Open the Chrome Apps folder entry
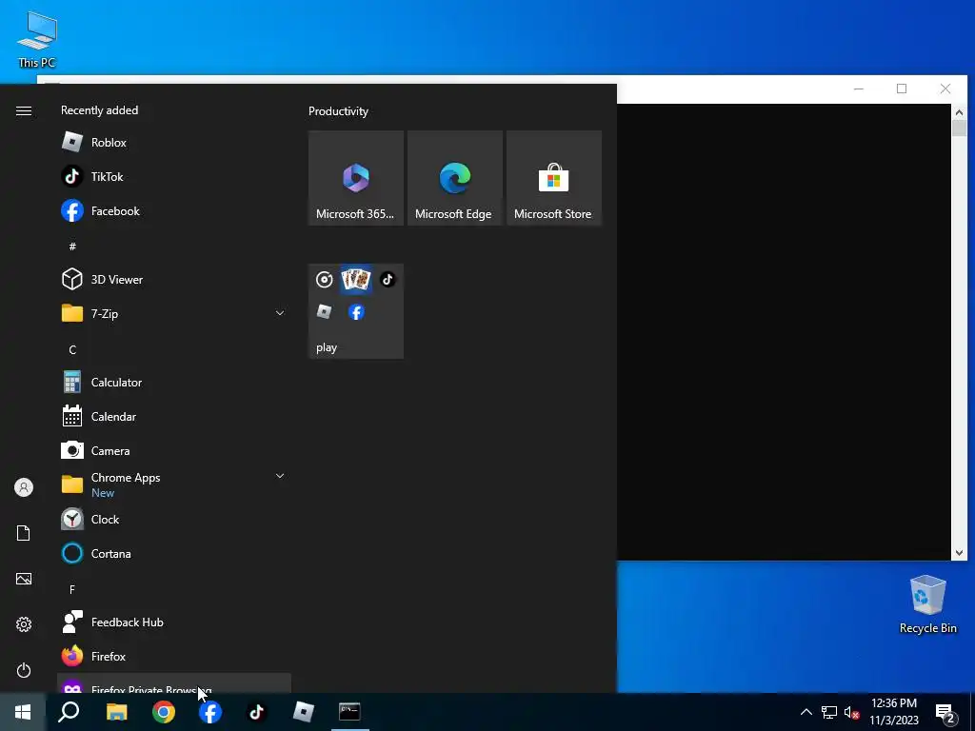The width and height of the screenshot is (975, 731). pos(174,484)
